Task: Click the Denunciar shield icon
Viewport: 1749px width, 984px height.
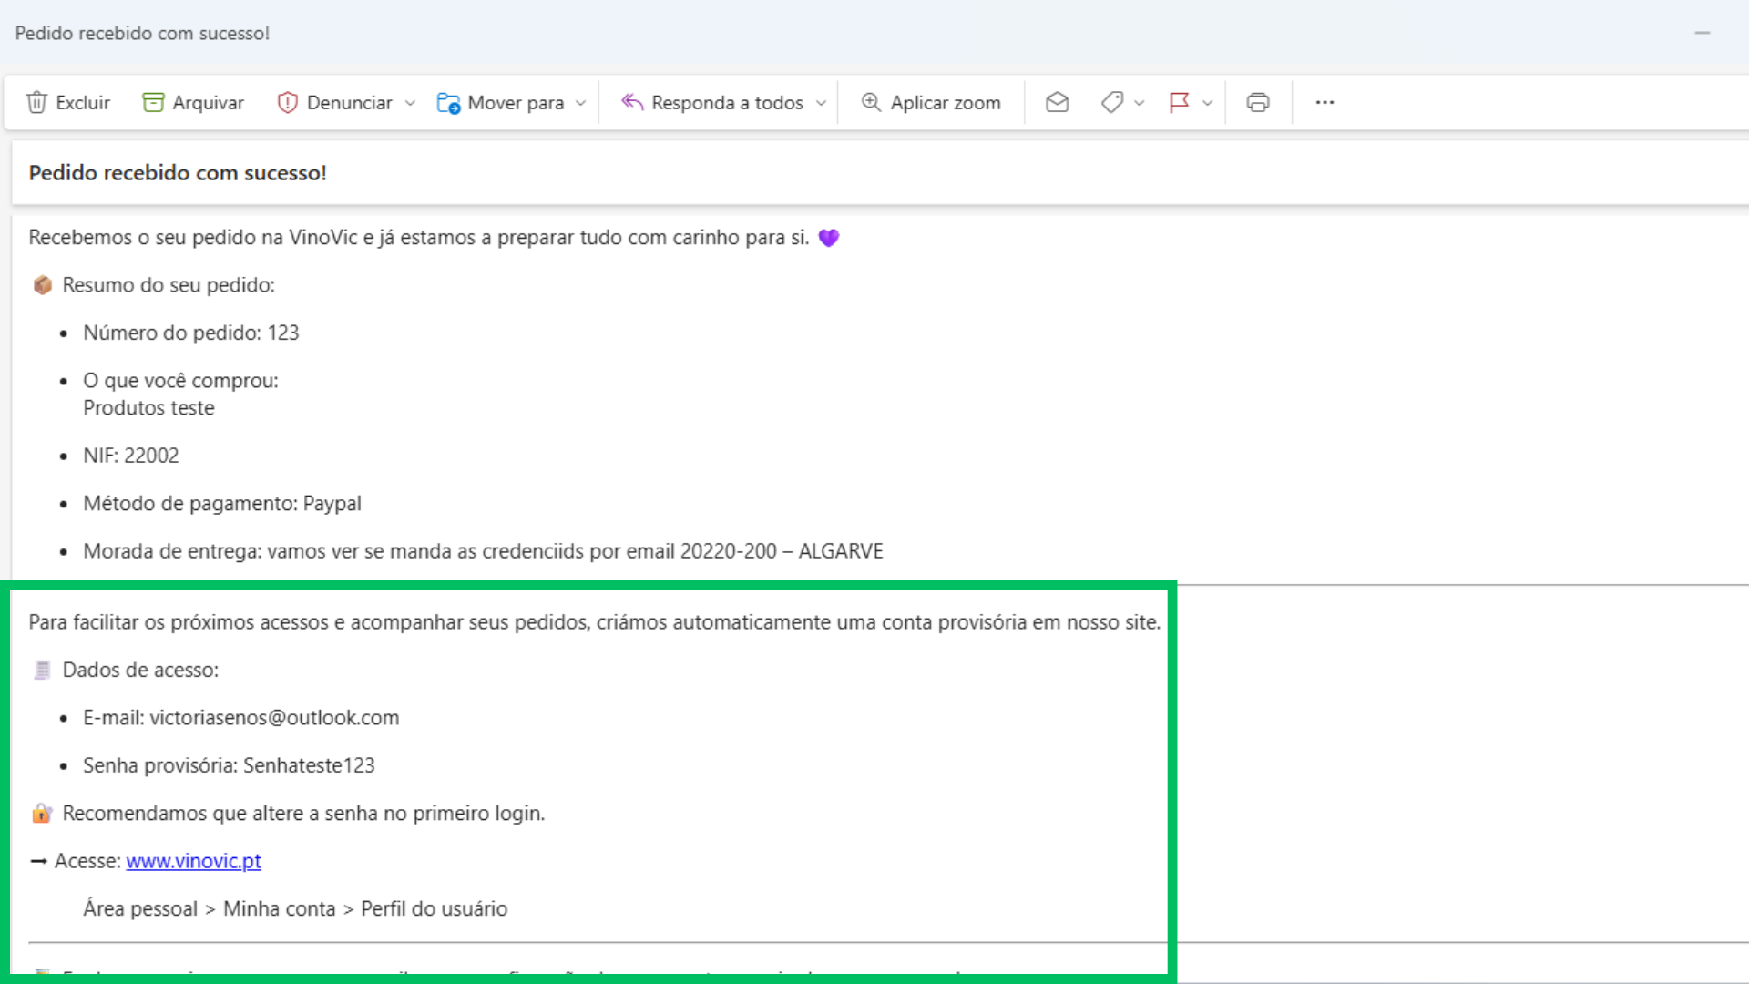Action: tap(287, 102)
